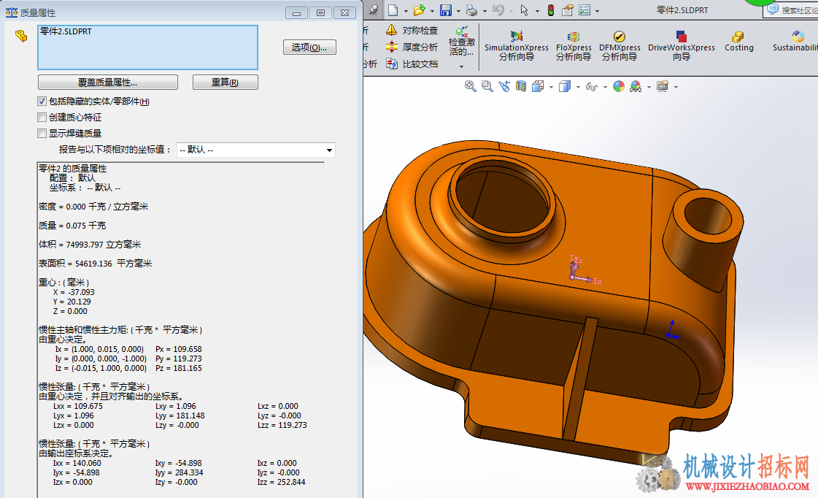
Task: Click the 选项(O)... button
Action: [309, 47]
